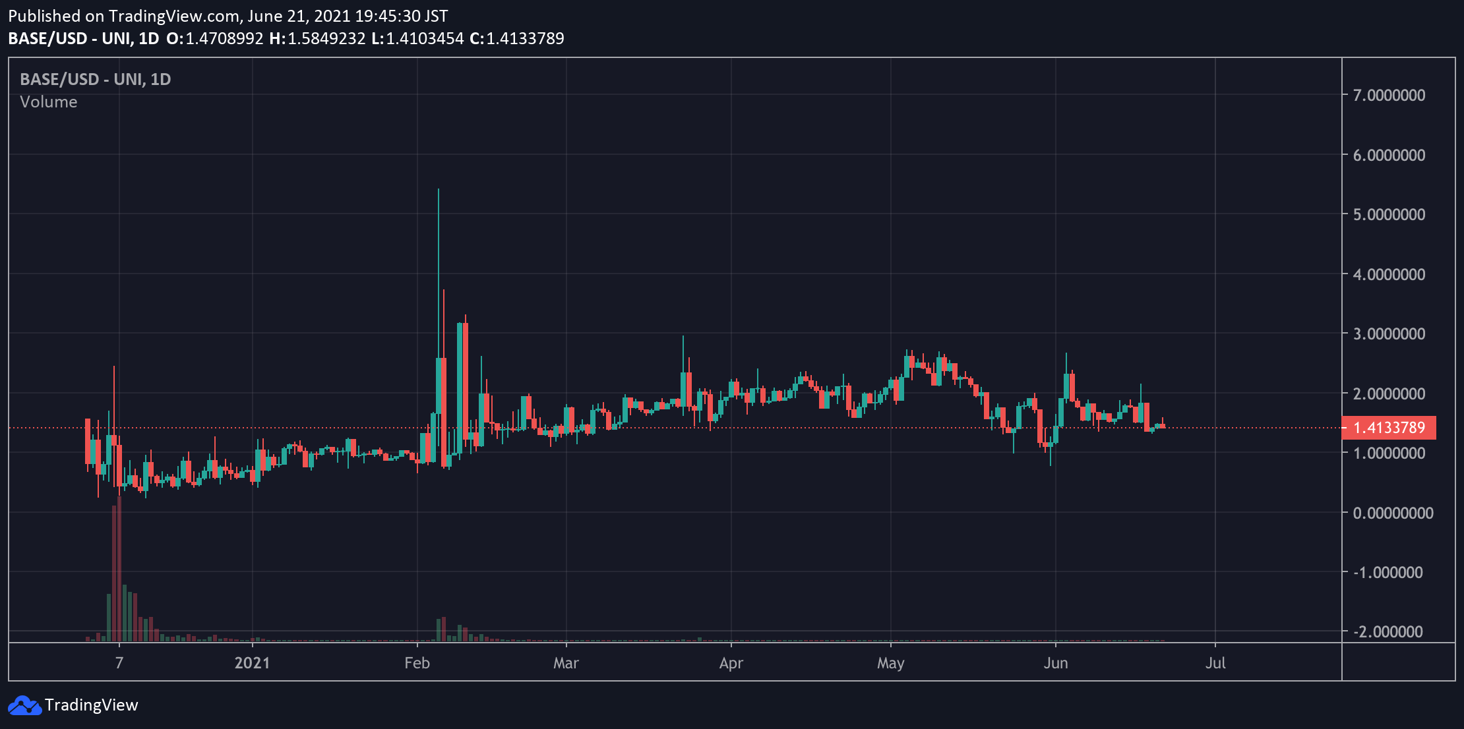Click the L:1.4103454 low value in header
This screenshot has width=1464, height=729.
coord(417,38)
